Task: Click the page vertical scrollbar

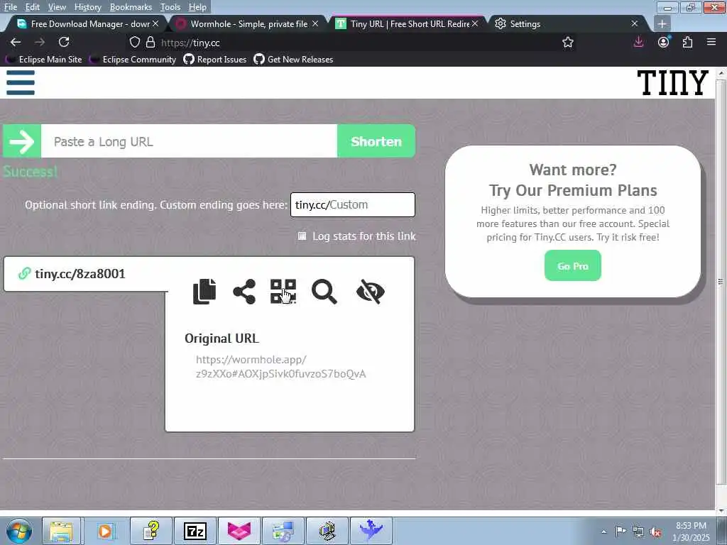Action: (x=721, y=282)
